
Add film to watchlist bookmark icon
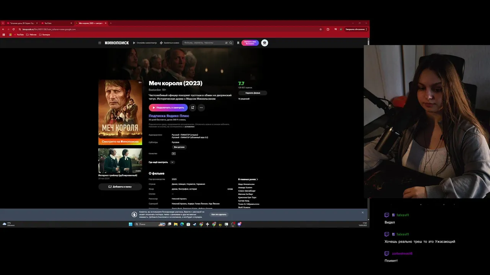click(193, 108)
